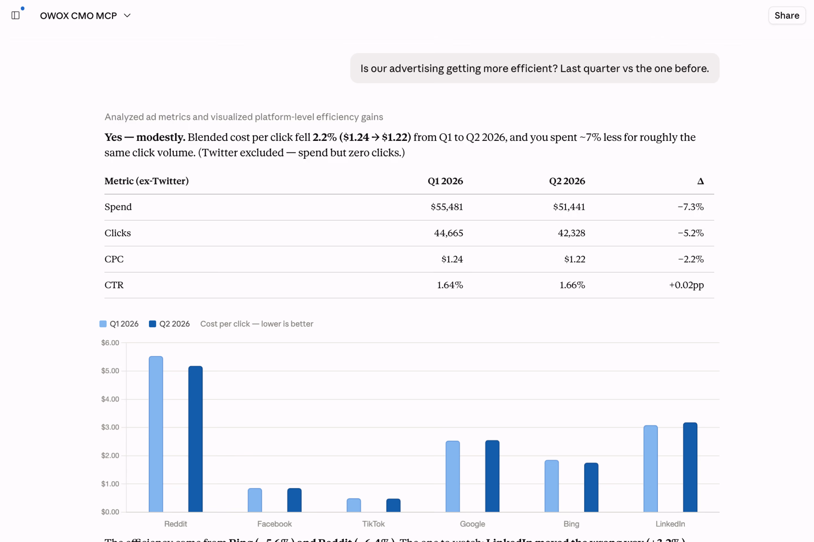Viewport: 814px width, 542px height.
Task: Click the Facebook Q1 2026 bar
Action: coord(255,500)
